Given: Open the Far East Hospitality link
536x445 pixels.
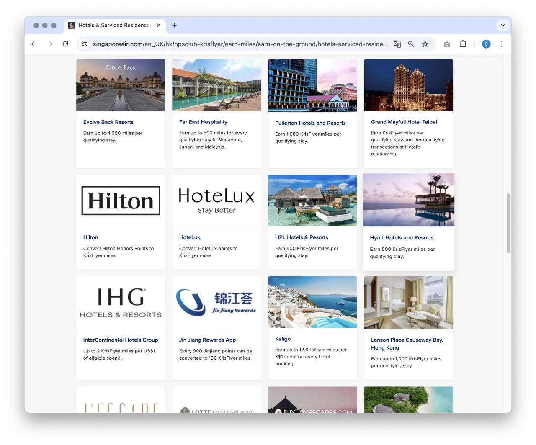Looking at the screenshot, I should [203, 122].
